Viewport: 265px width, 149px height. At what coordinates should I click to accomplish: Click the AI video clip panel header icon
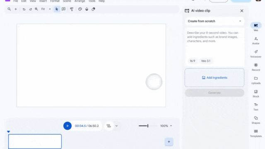tap(187, 11)
